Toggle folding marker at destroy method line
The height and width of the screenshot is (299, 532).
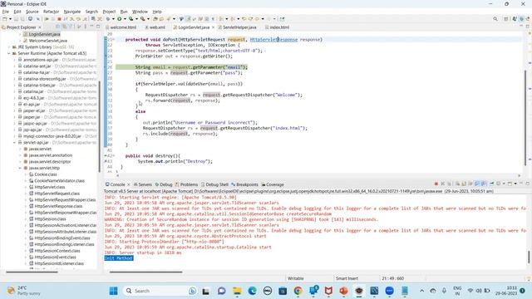[x=113, y=156]
